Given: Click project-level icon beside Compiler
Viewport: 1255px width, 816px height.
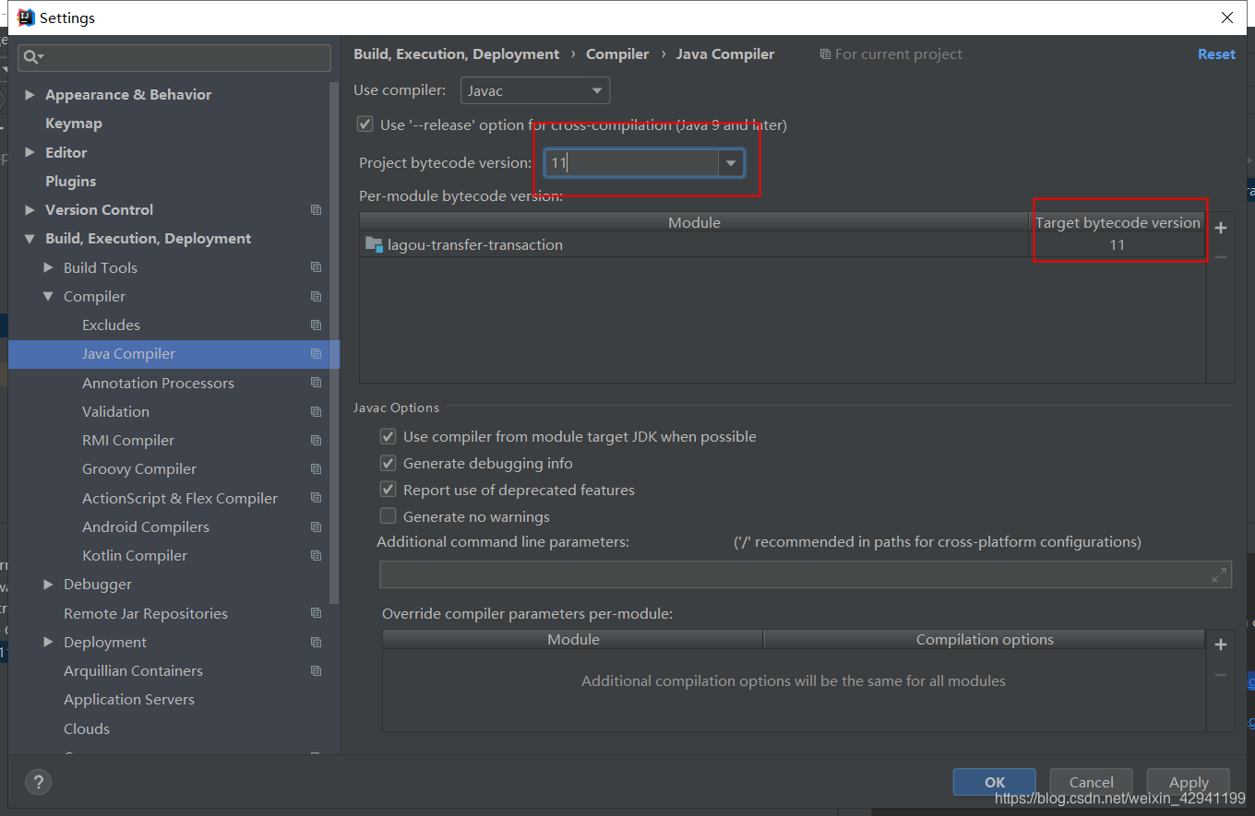Looking at the screenshot, I should [317, 296].
